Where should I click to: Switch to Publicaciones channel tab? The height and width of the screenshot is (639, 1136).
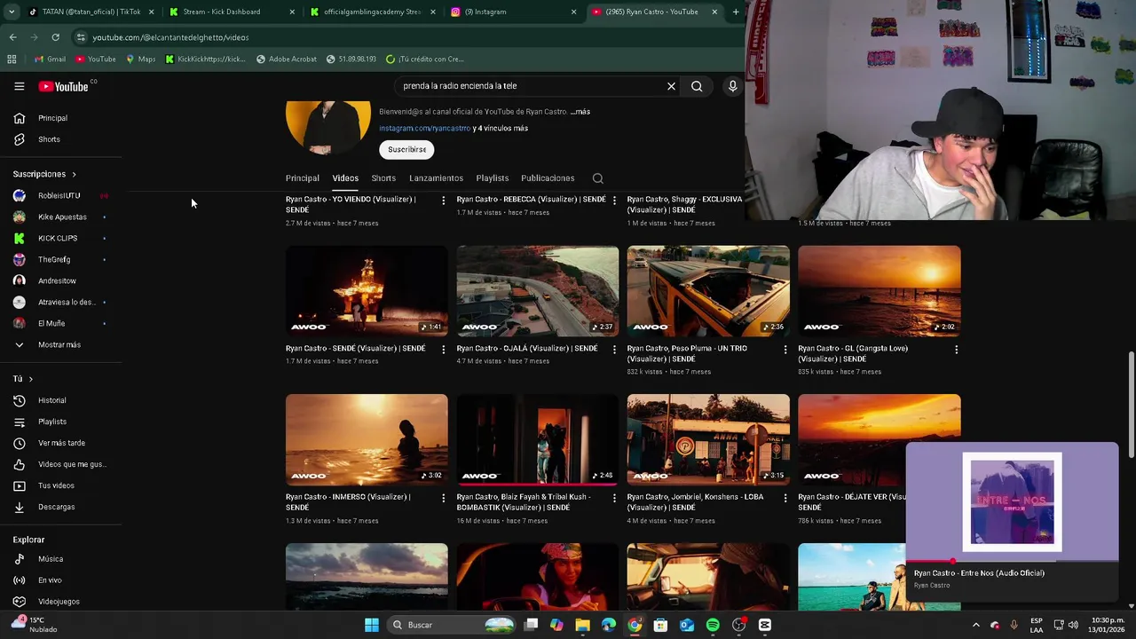(x=548, y=178)
